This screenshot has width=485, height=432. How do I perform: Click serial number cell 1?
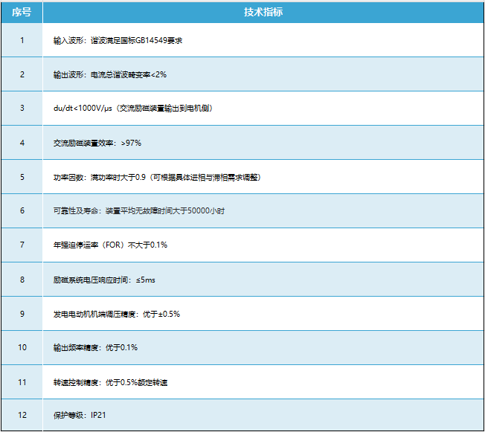click(22, 40)
